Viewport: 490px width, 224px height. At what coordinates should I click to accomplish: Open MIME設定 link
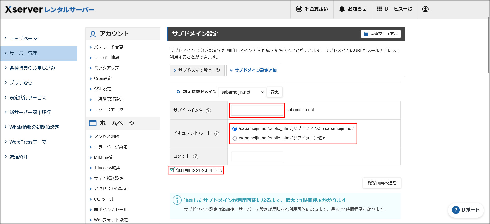pyautogui.click(x=104, y=157)
